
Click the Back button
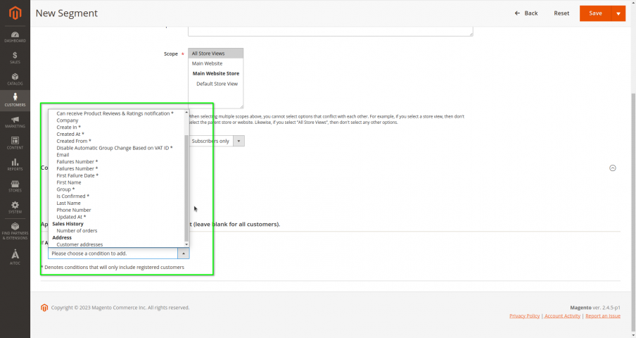point(526,13)
